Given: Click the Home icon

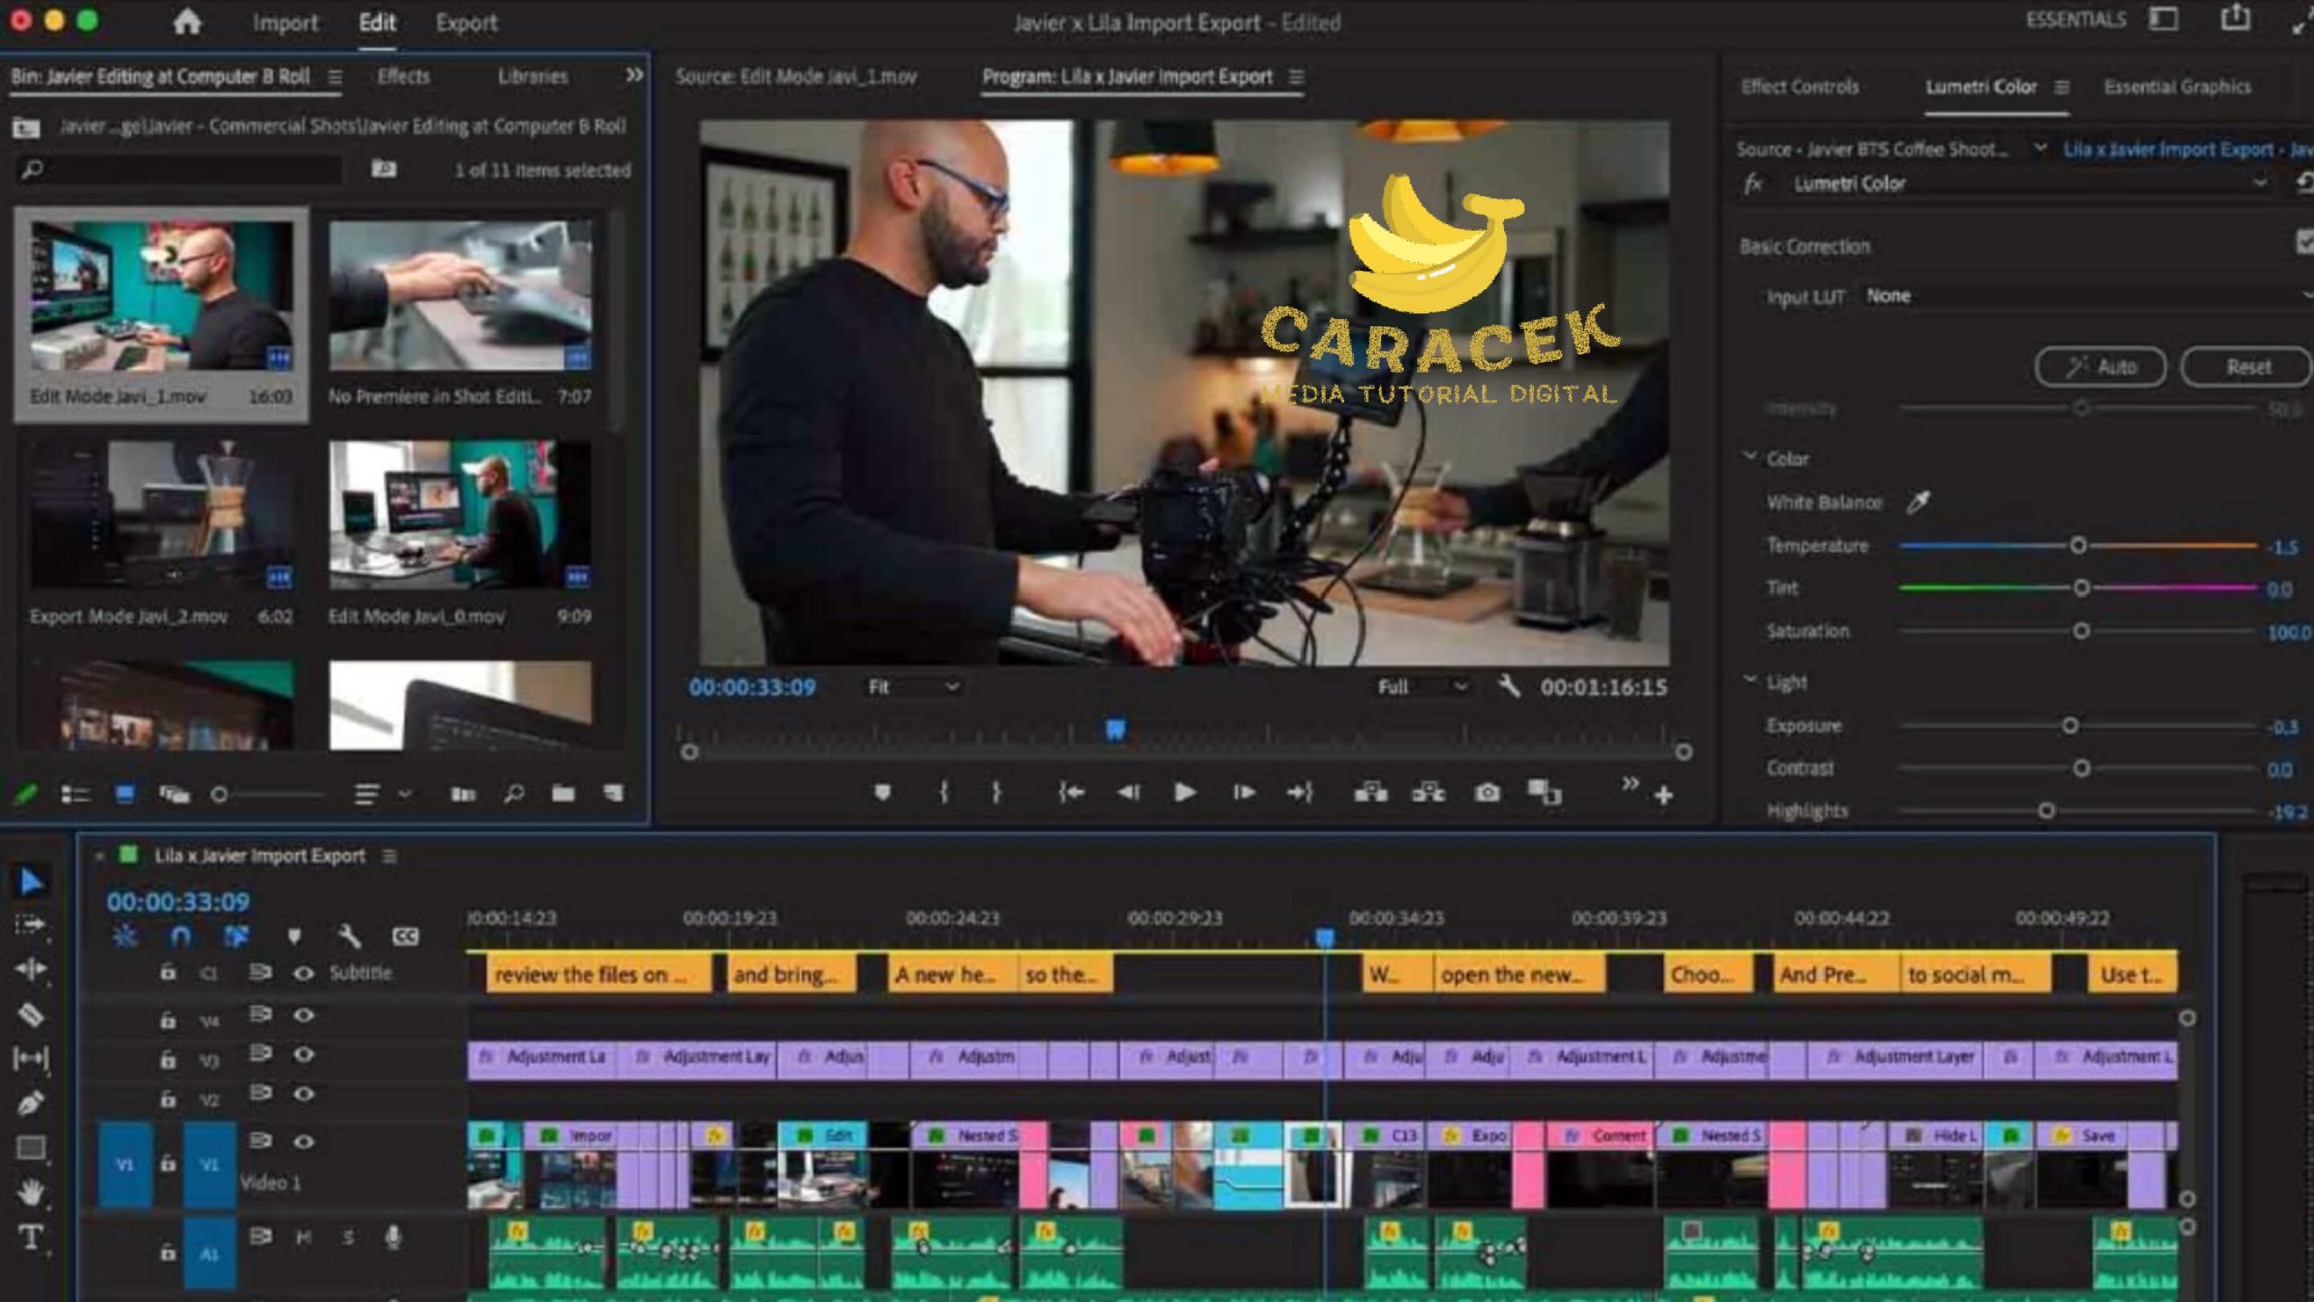Looking at the screenshot, I should click(x=187, y=22).
